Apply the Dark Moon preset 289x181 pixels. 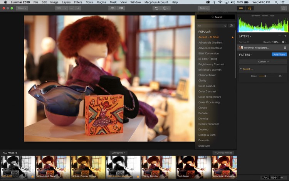coord(193,167)
